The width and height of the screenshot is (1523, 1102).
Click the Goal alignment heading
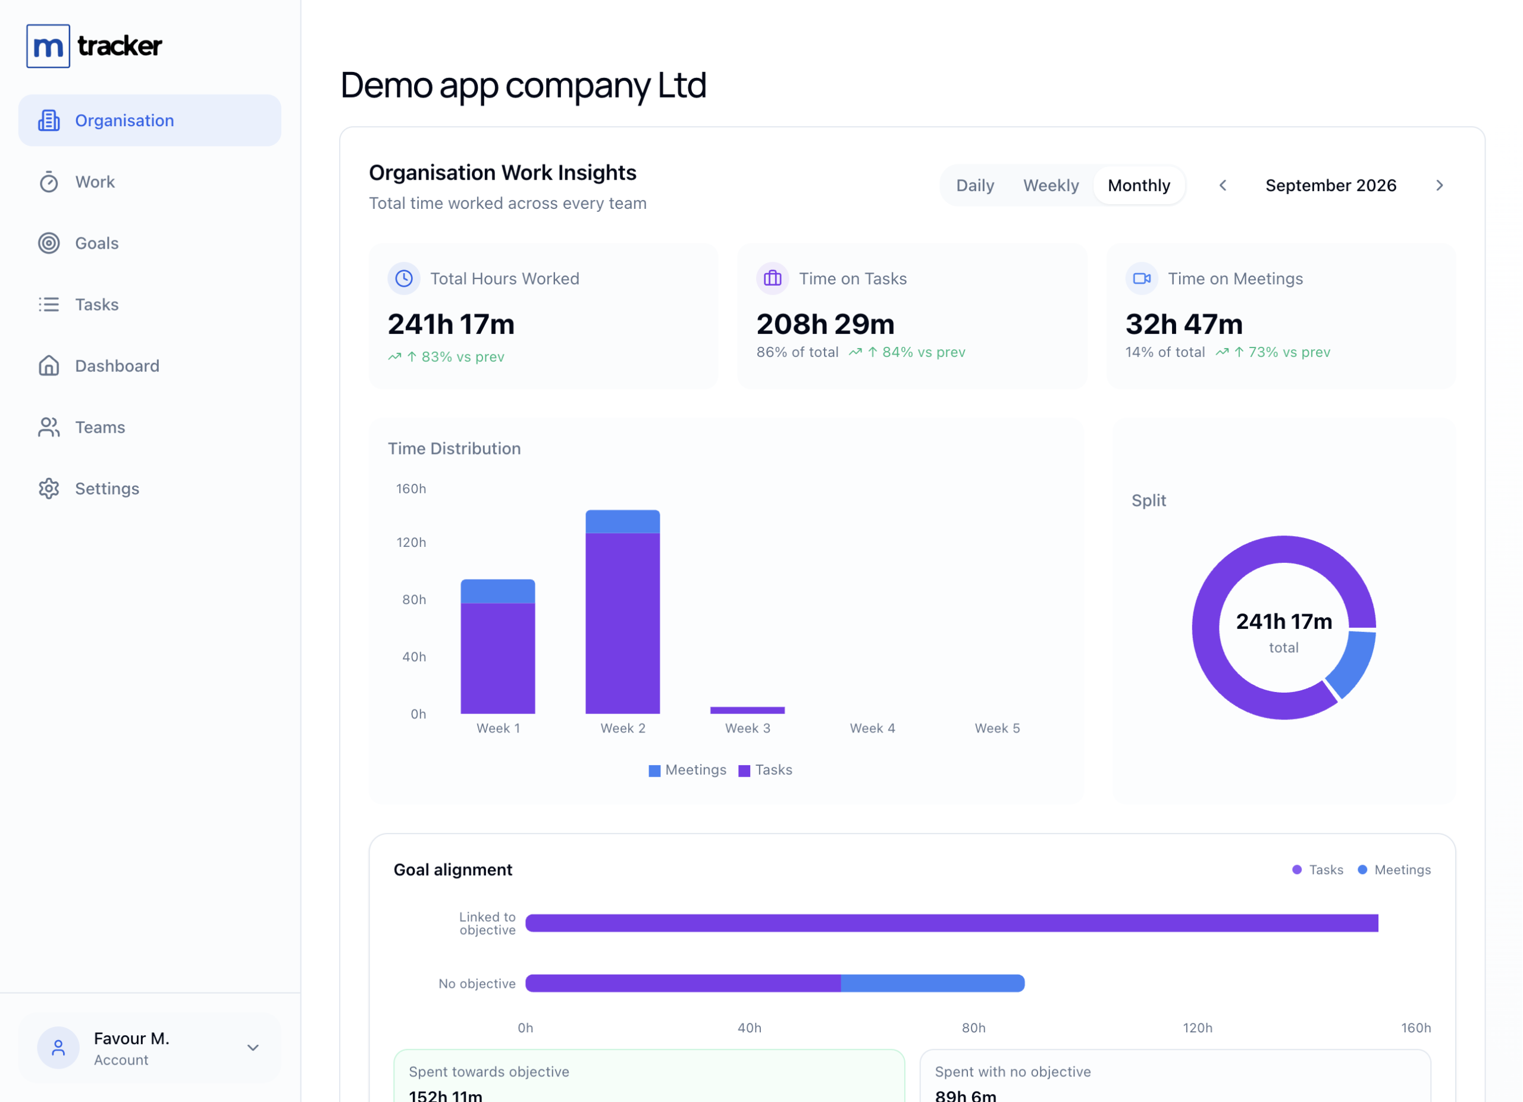(453, 870)
